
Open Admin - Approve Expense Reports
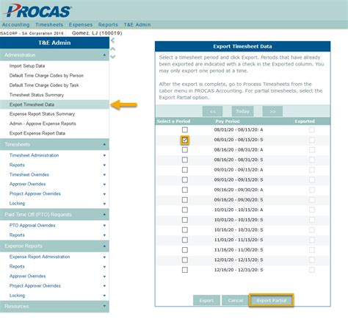coord(43,124)
